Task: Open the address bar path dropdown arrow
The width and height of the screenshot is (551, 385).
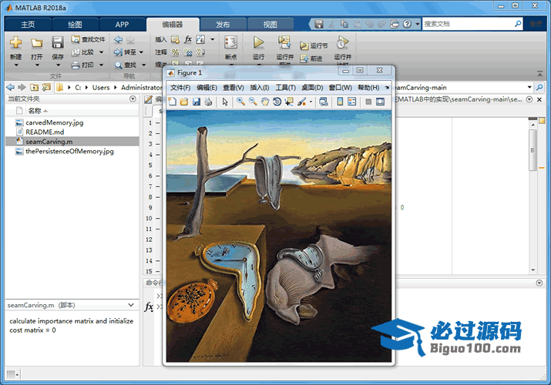Action: point(529,87)
